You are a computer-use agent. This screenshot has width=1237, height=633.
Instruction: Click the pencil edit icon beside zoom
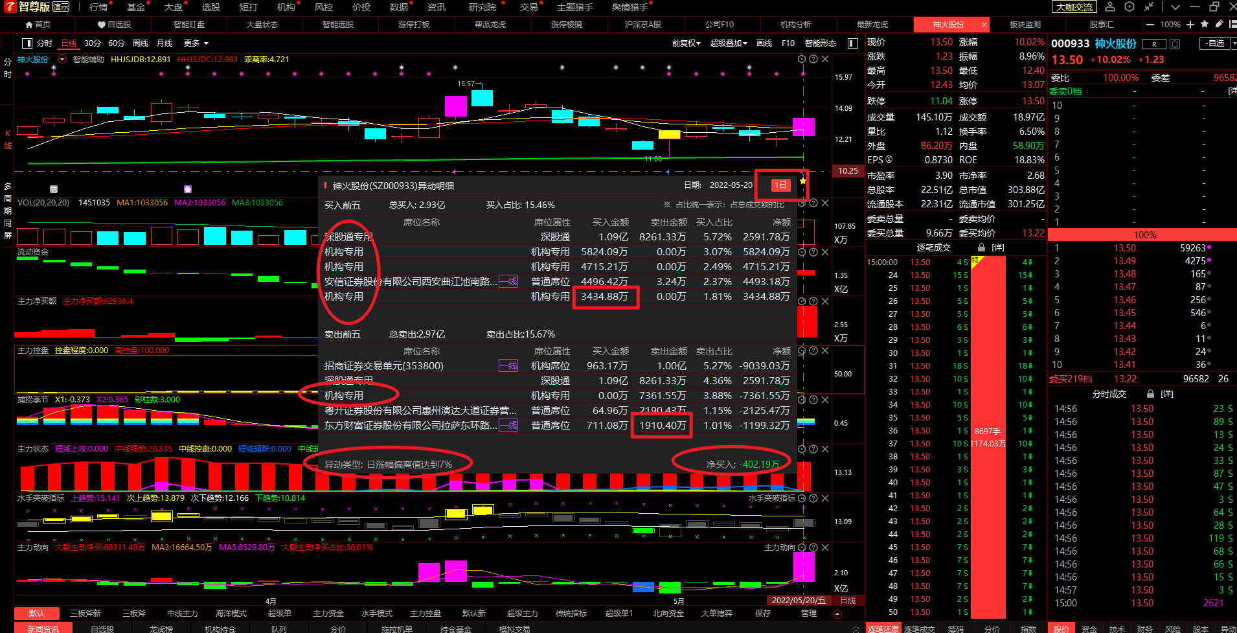(x=1220, y=24)
